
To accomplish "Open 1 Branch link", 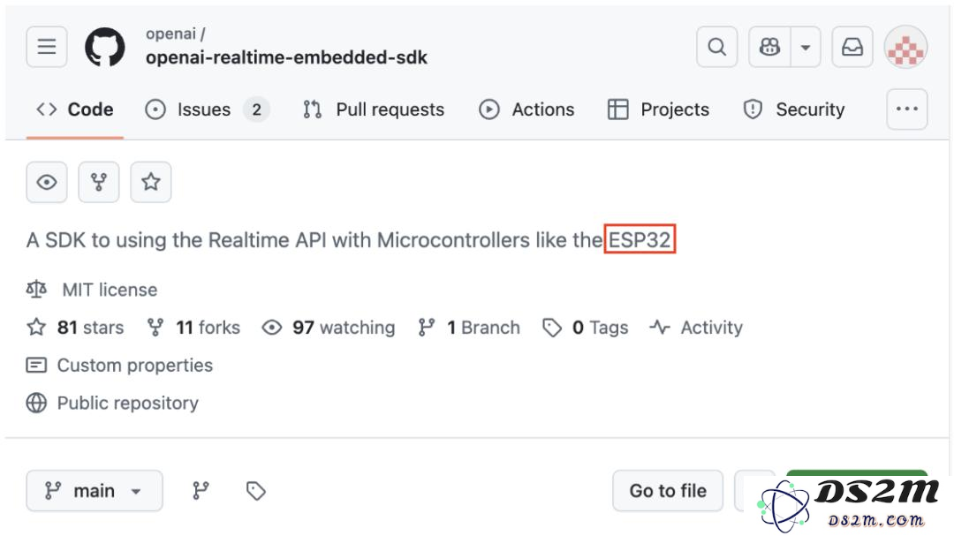I will click(x=469, y=328).
